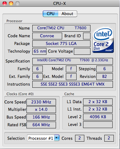
Task: Click the Specification field showing 2.33GHz
Action: [x=73, y=61]
